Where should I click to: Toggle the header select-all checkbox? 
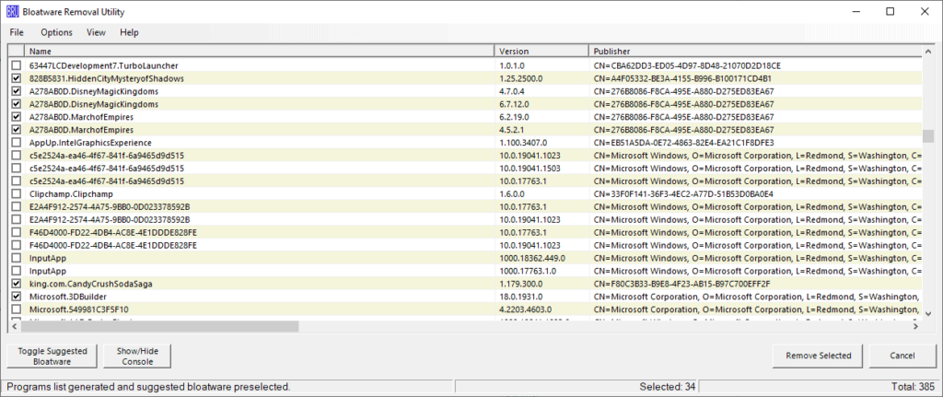[16, 52]
